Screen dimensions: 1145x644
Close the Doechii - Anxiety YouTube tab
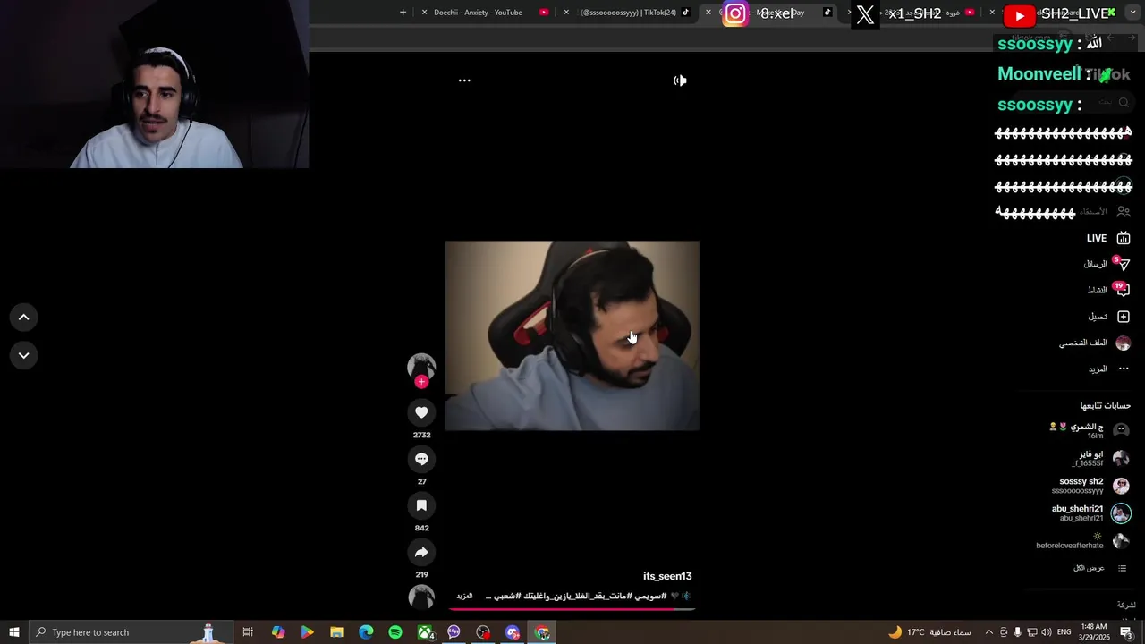424,13
